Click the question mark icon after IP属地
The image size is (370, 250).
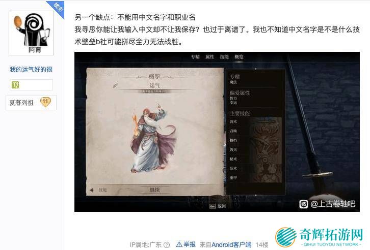166,245
